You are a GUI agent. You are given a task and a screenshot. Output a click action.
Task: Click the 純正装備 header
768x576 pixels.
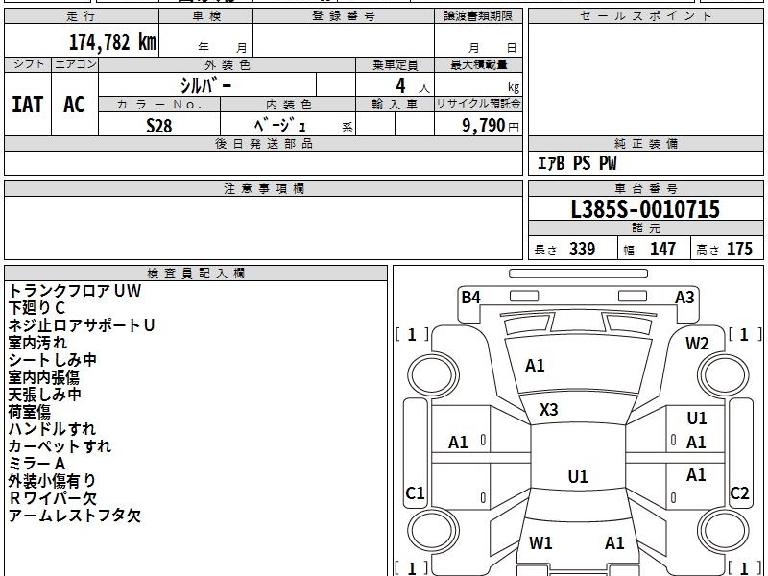point(645,143)
